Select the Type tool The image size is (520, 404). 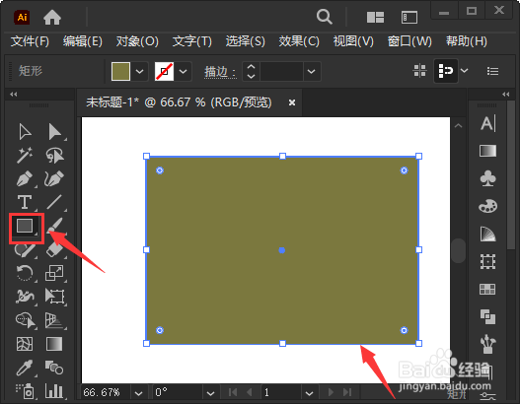(25, 202)
